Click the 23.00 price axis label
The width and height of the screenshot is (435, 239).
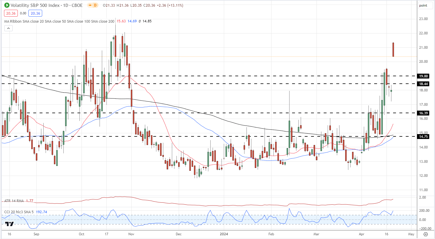point(424,19)
